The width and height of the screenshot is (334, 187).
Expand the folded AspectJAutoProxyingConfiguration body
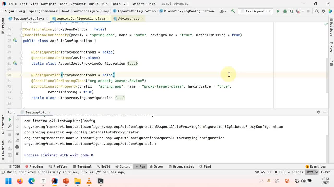tap(133, 63)
